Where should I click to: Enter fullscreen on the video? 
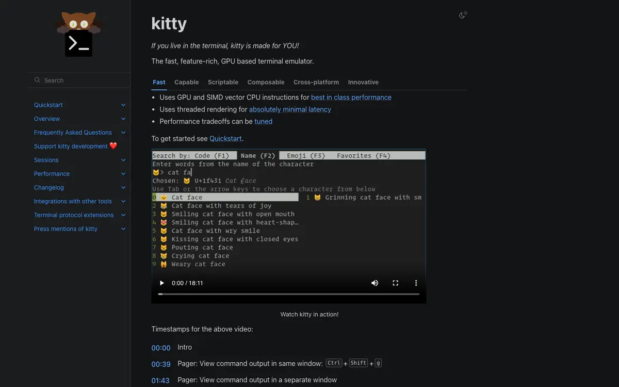[x=396, y=283]
